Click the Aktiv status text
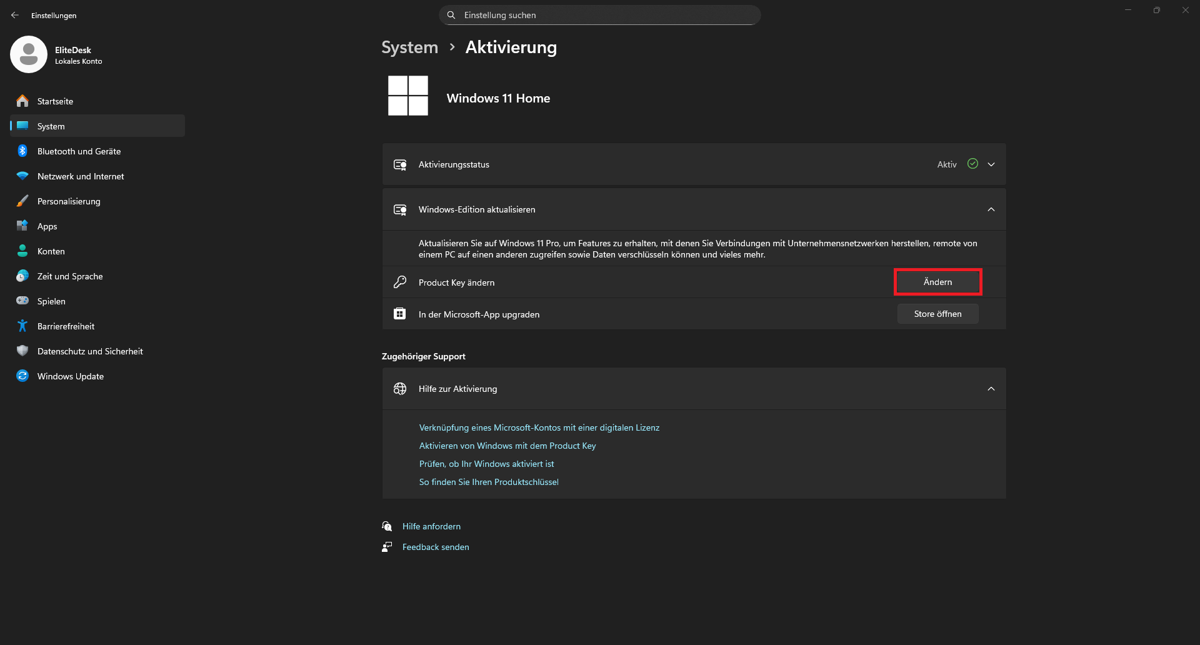Image resolution: width=1200 pixels, height=645 pixels. click(x=947, y=164)
